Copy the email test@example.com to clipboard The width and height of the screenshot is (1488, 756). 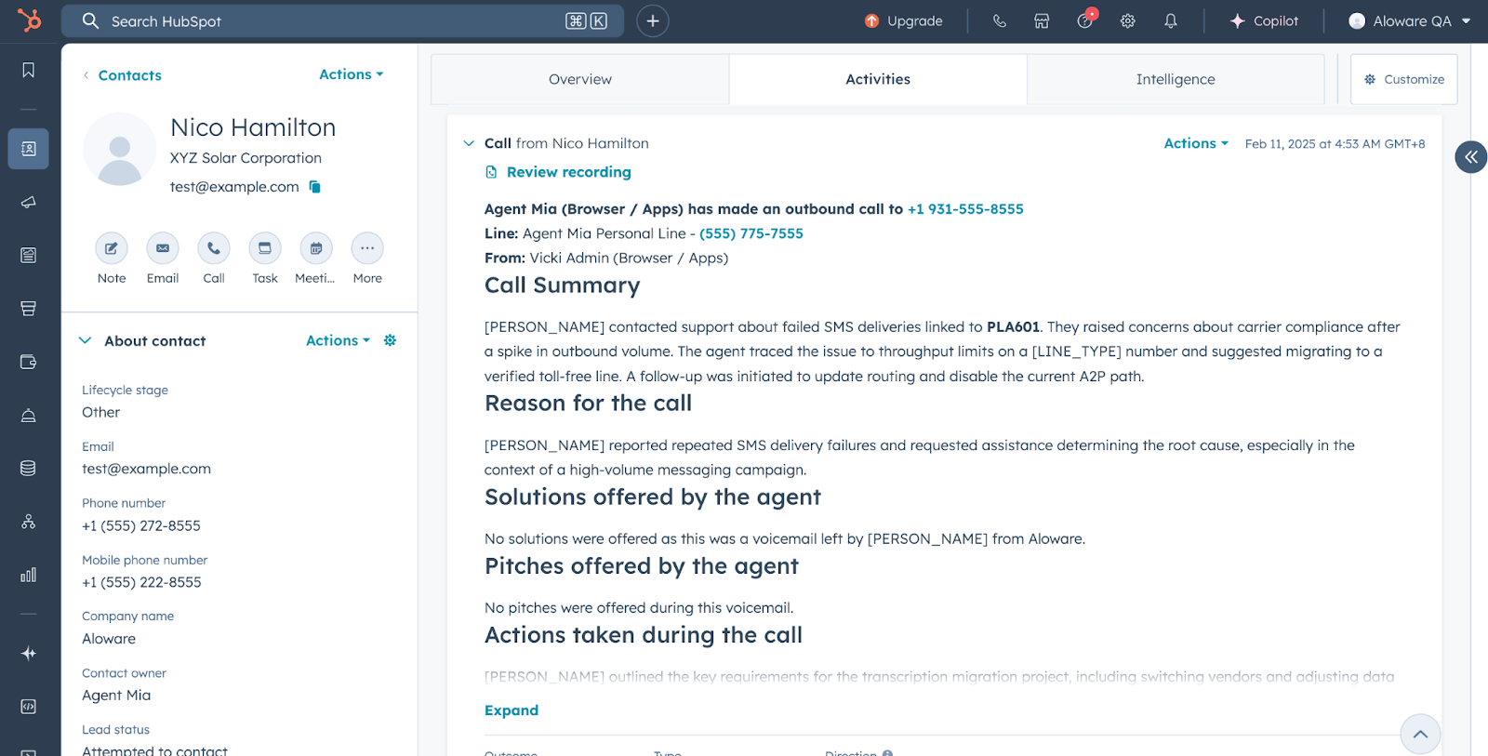coord(315,187)
